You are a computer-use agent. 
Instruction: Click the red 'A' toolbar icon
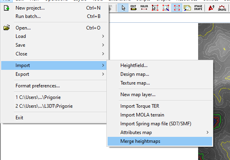[211, 8]
